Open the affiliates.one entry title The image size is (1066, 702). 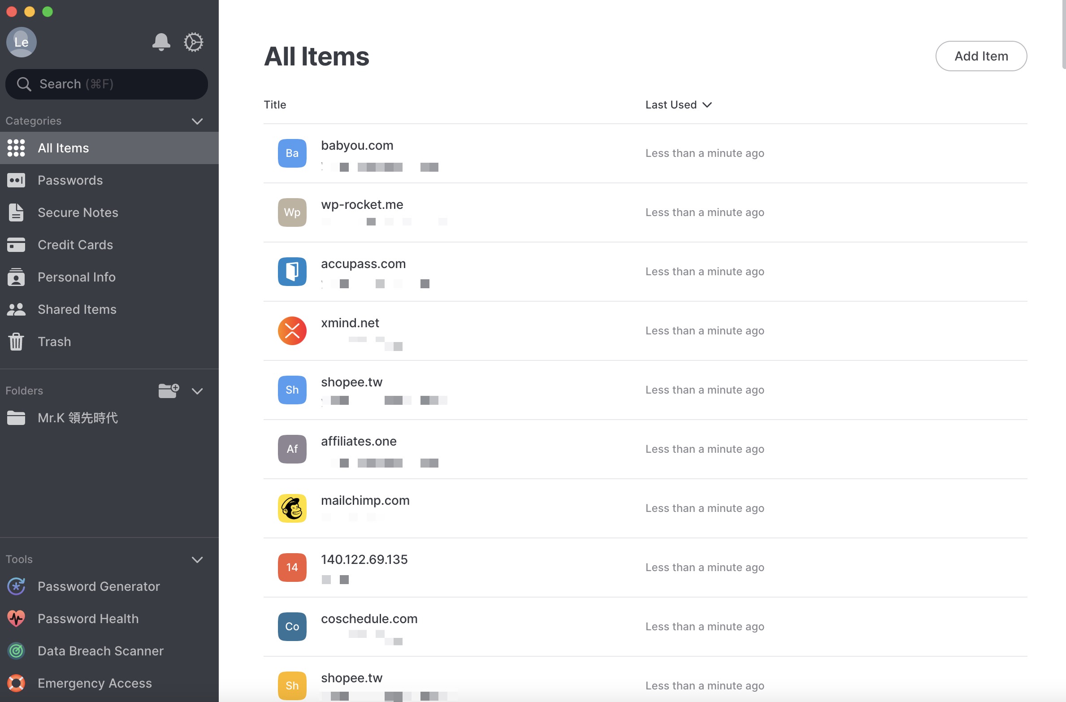[x=359, y=441]
